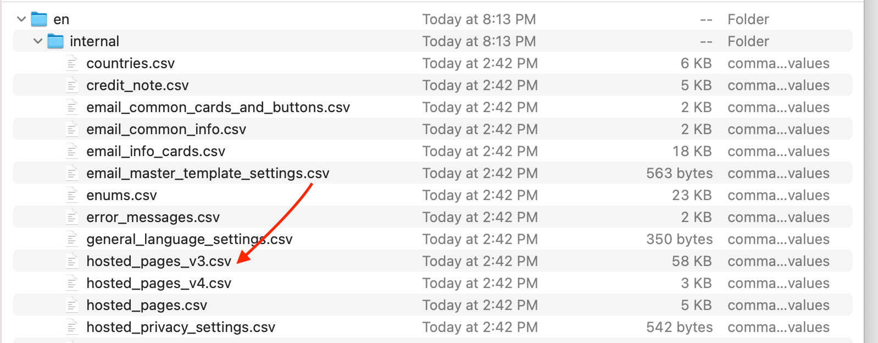Select general_language_settings.csv file
The image size is (878, 343).
click(x=189, y=239)
